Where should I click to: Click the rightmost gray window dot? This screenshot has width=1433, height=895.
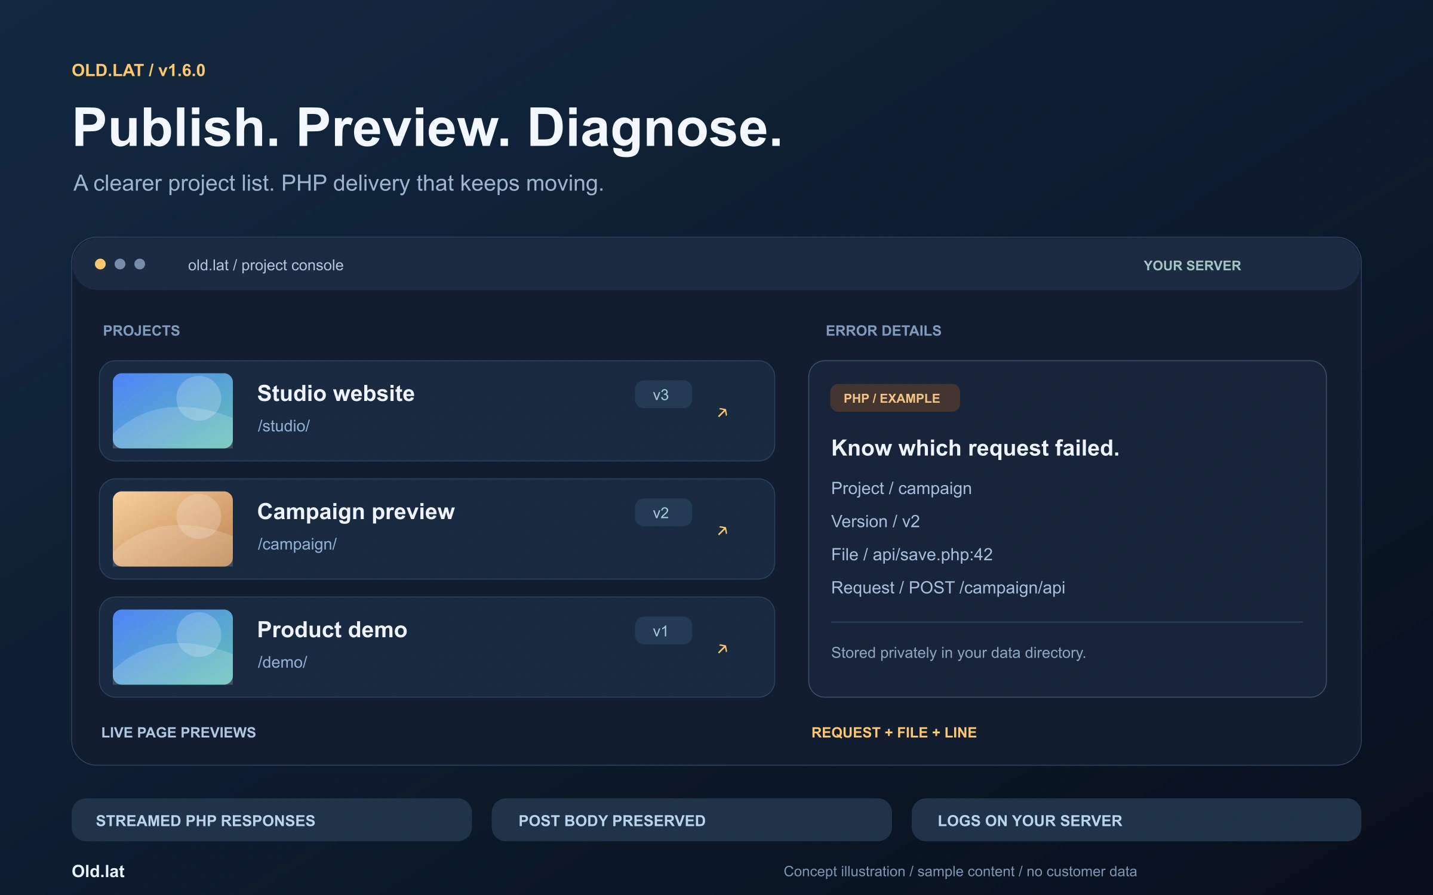click(140, 264)
